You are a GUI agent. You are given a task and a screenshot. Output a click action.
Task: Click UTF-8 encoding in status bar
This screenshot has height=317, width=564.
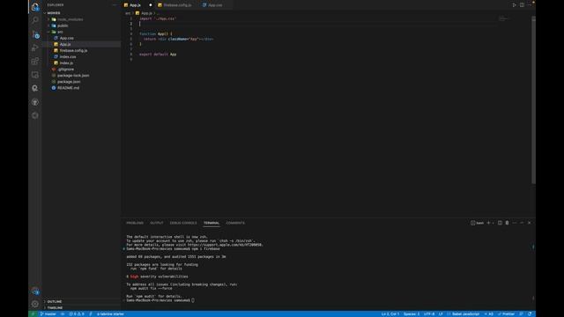click(429, 313)
